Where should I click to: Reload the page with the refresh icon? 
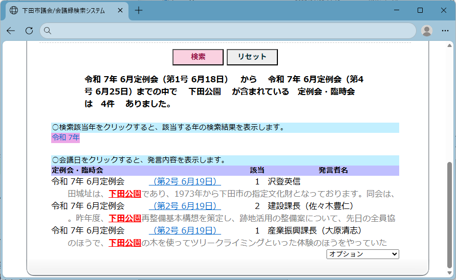click(29, 31)
